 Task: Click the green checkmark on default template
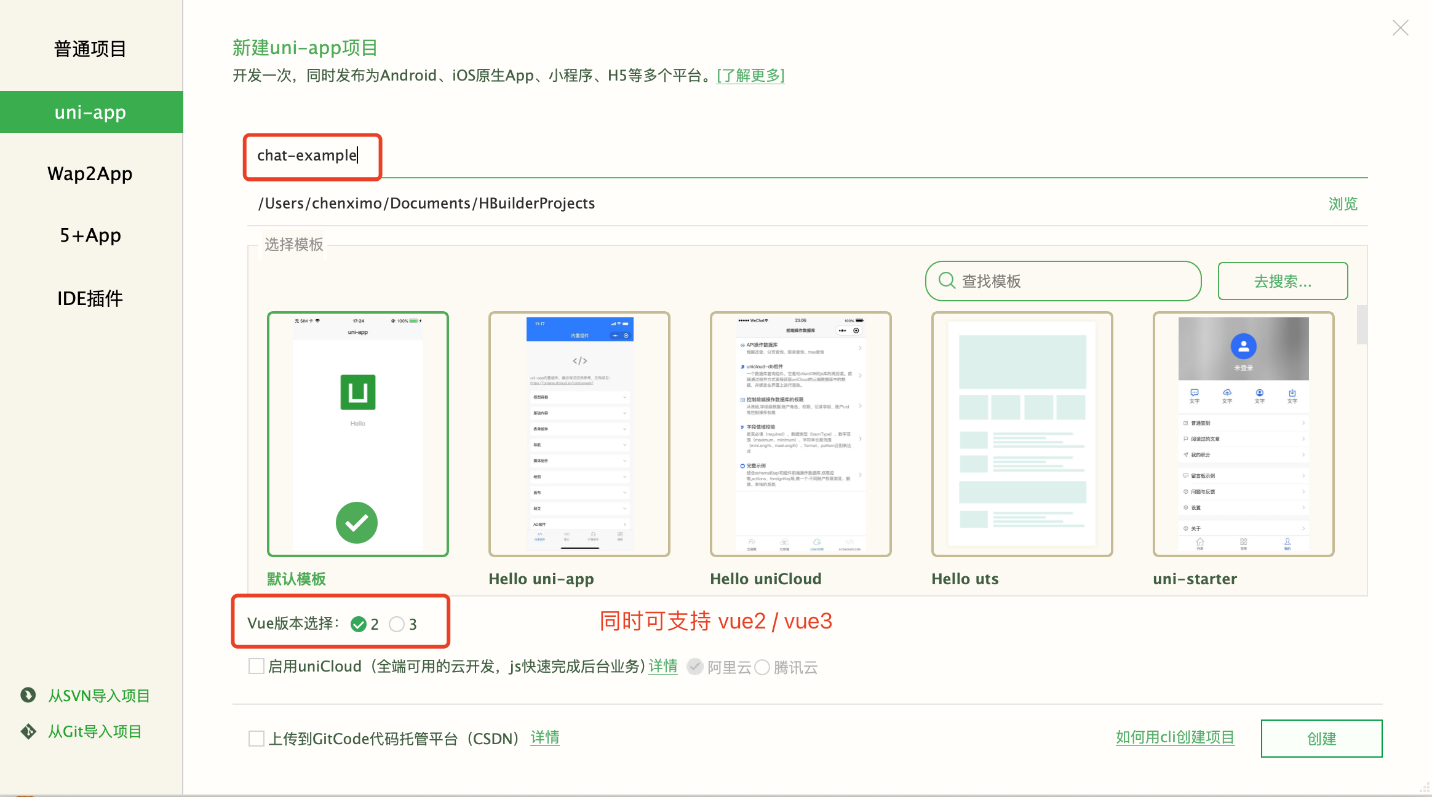coord(357,523)
